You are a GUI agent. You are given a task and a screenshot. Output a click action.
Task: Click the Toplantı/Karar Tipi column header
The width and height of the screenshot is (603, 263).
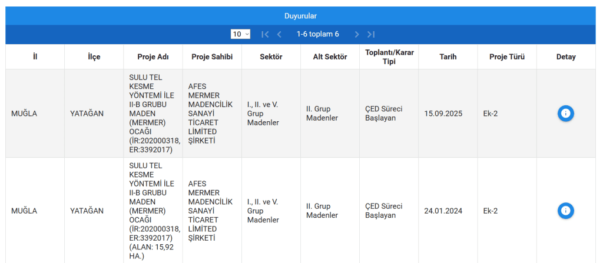click(389, 57)
